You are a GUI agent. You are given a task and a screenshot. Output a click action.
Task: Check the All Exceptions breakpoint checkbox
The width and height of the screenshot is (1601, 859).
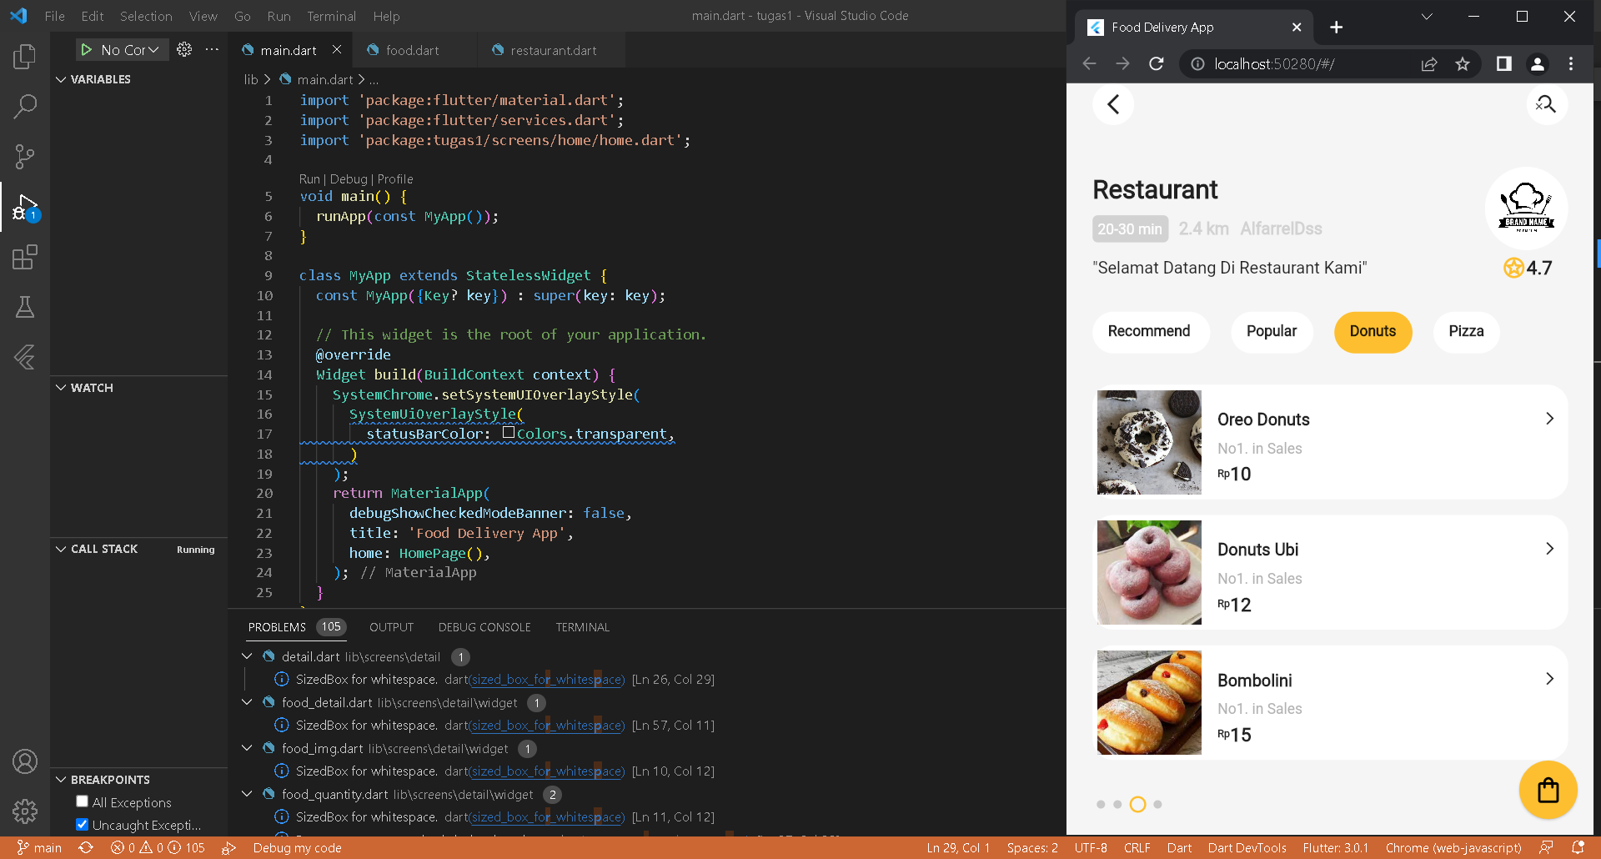(82, 801)
